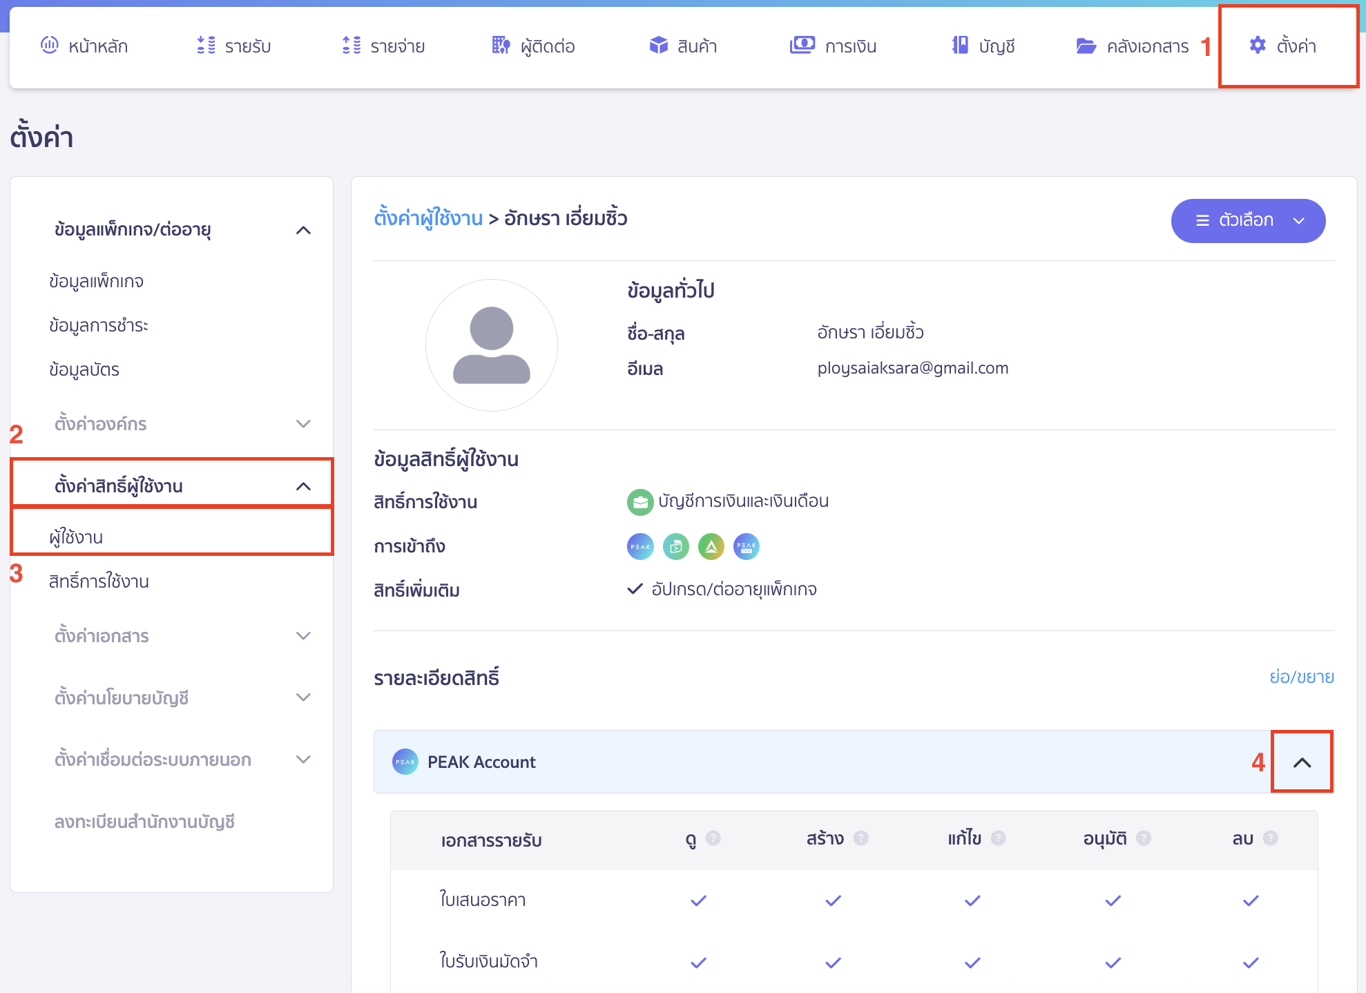
Task: Collapse the PEAK Account section chevron
Action: point(1302,762)
